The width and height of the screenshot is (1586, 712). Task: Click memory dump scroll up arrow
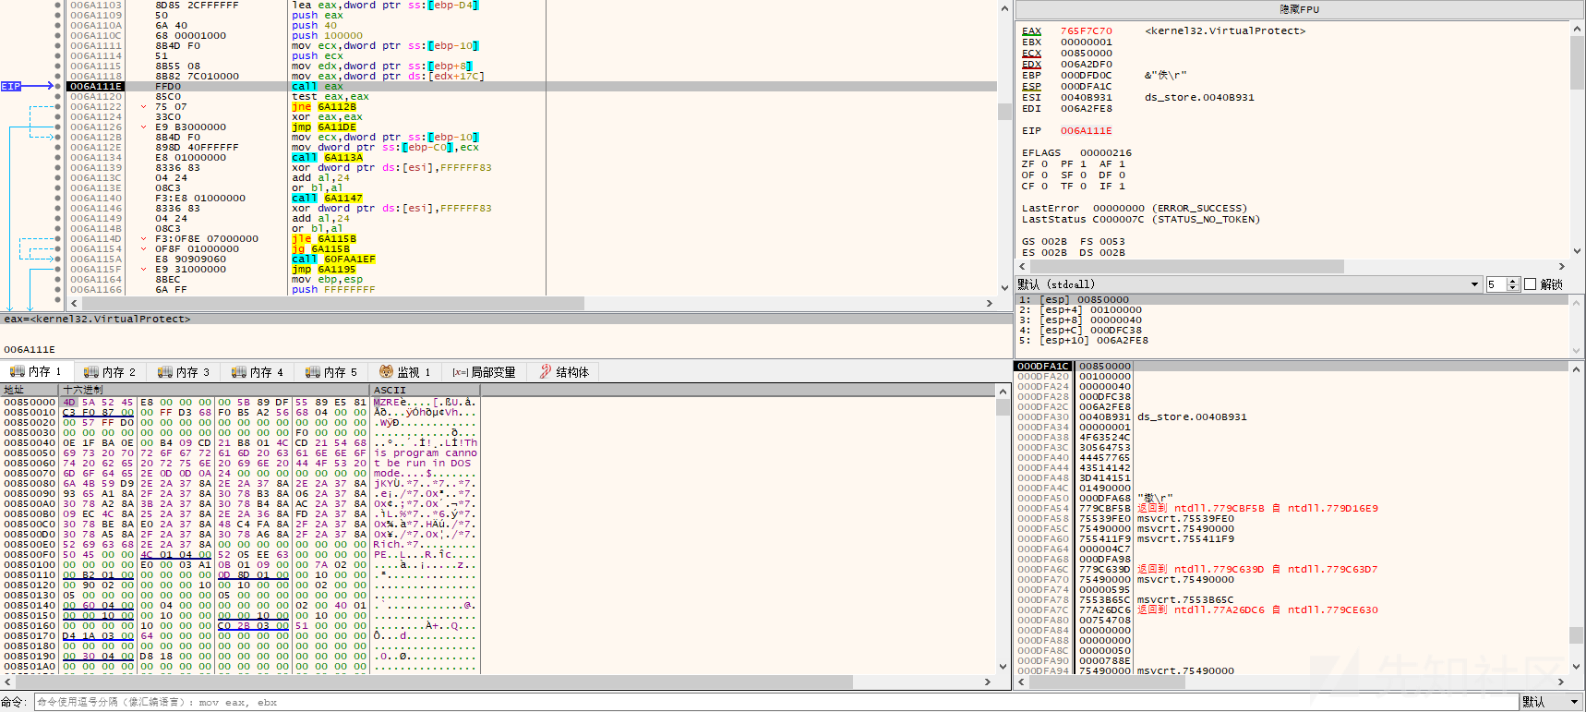[x=1003, y=392]
